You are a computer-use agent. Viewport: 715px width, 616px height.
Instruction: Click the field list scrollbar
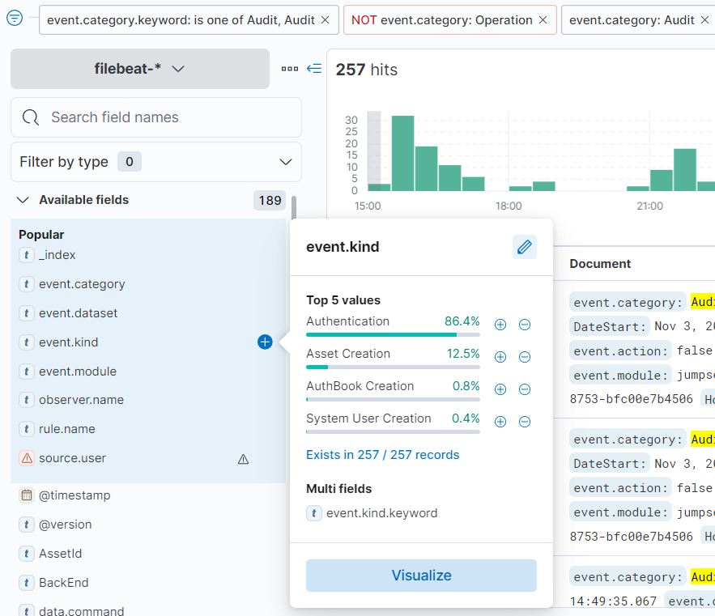294,208
